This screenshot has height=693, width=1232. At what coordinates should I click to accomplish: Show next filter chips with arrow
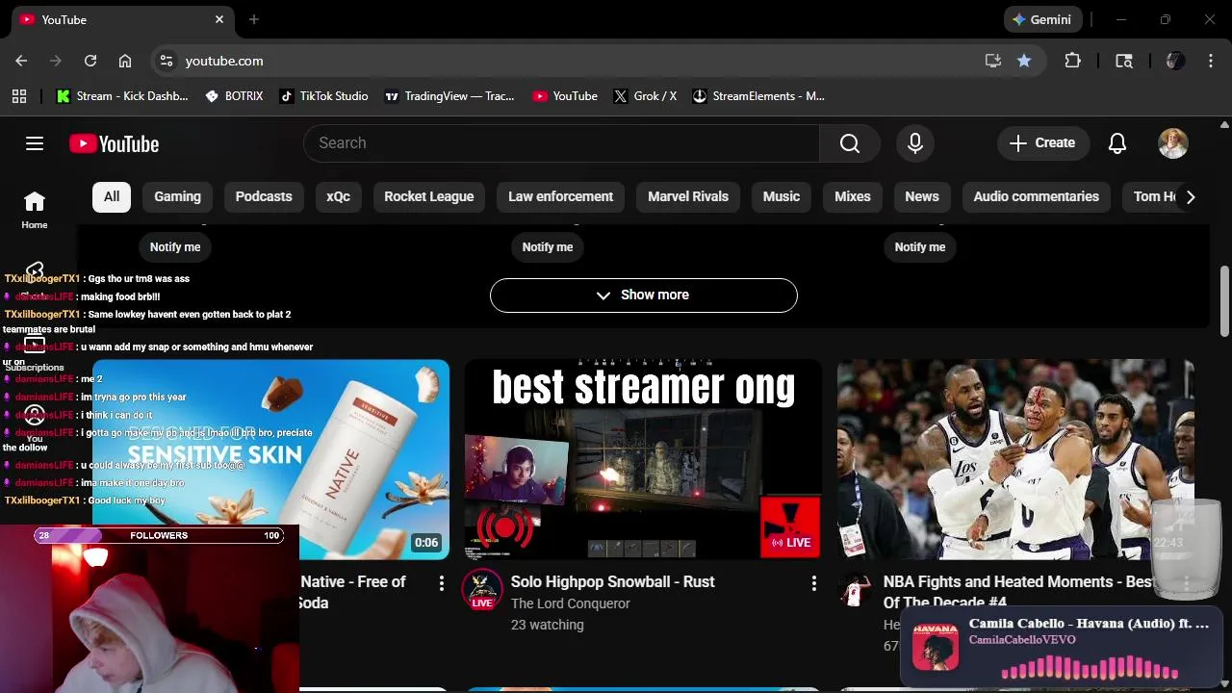[x=1191, y=196]
